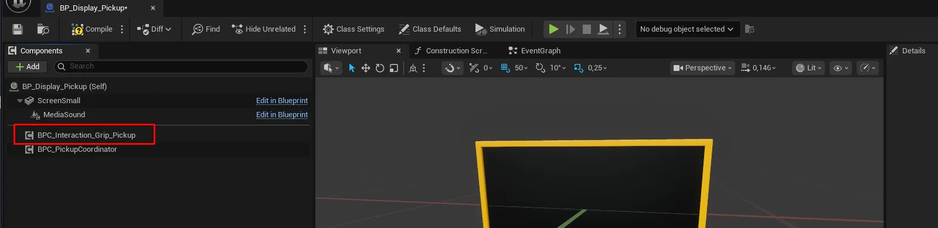Collapse the ScreenSmall component tree
This screenshot has height=228, width=938.
point(20,101)
